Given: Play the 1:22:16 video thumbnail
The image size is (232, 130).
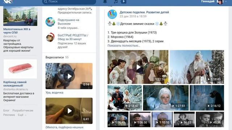Looking at the screenshot, I should tap(138, 67).
